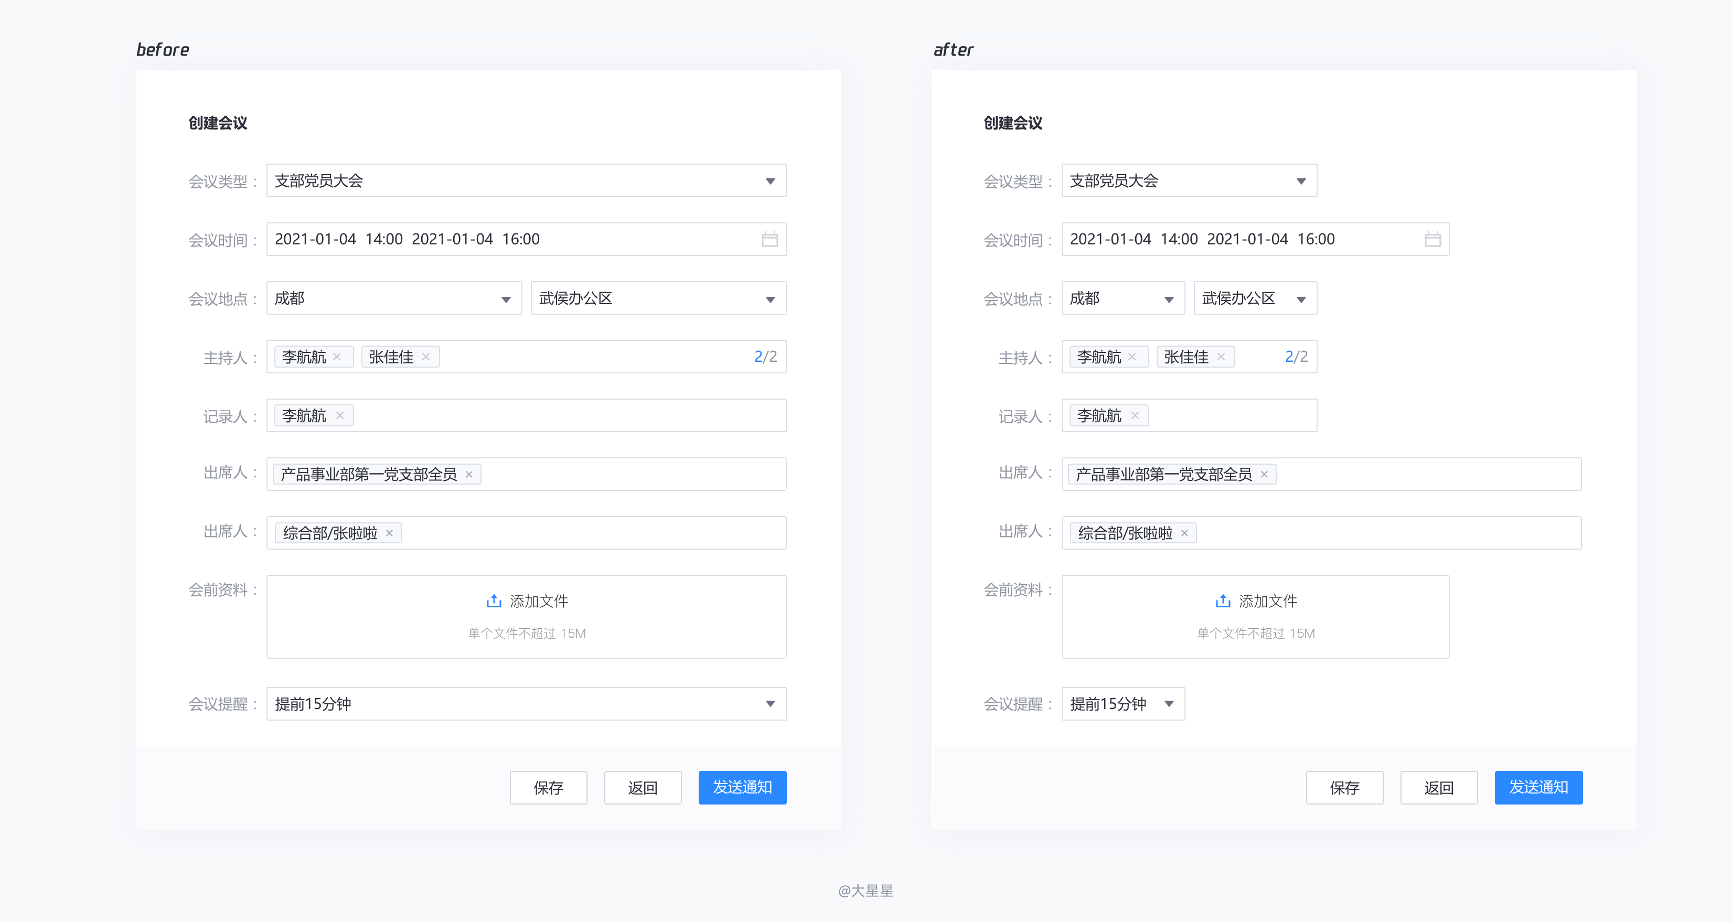Open the 会议类型 dropdown in the before panel
The width and height of the screenshot is (1732, 922).
click(526, 180)
